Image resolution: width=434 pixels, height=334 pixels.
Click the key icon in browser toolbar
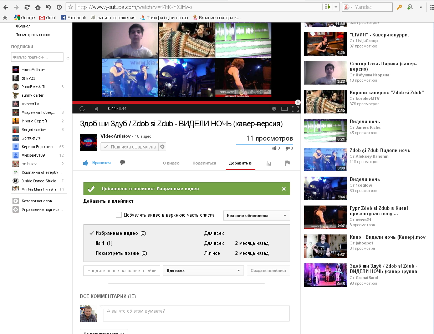399,7
